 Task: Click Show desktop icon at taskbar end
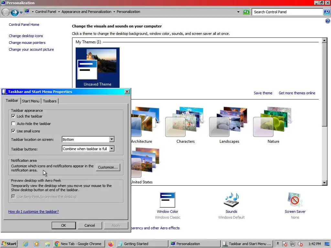(327, 244)
